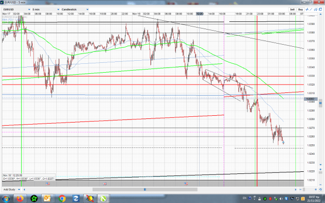Image resolution: width=325 pixels, height=203 pixels.
Task: Click the taskbar clock showing 10:57
Action: 314,199
